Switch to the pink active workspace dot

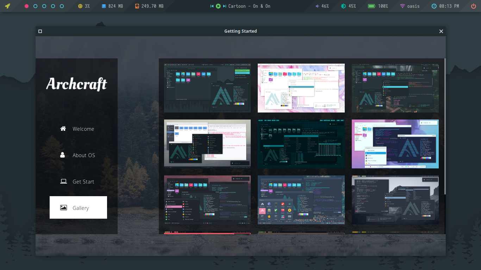pyautogui.click(x=26, y=6)
